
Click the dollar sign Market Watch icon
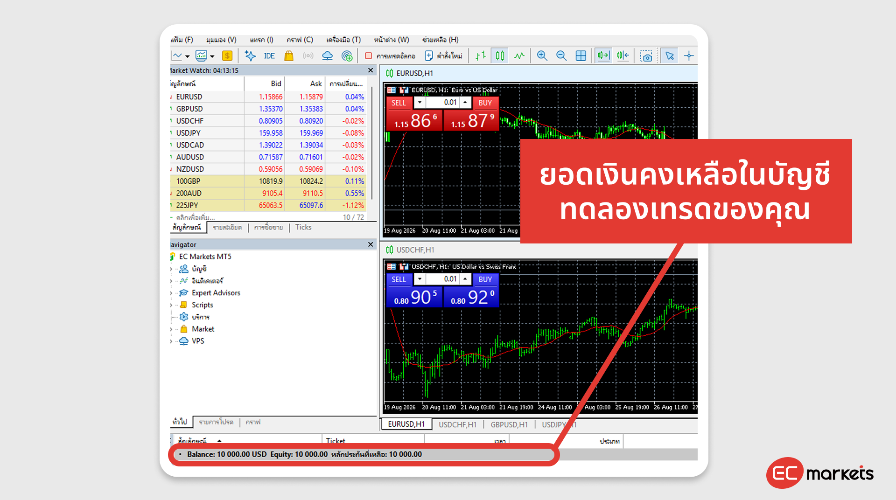tap(227, 56)
